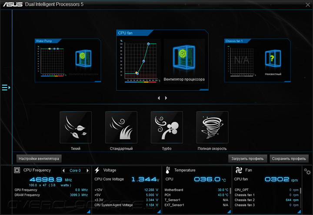The width and height of the screenshot is (313, 215).
Task: Click the MotherBoard temperature row
Action: pyautogui.click(x=196, y=190)
